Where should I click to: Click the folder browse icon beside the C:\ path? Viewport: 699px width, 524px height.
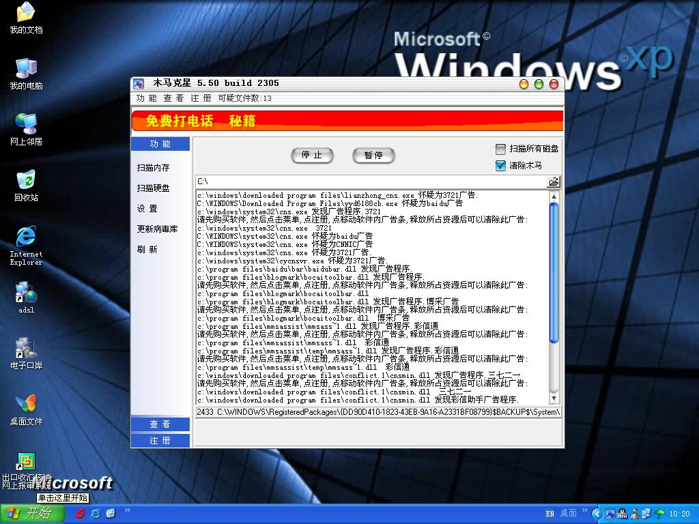coord(553,181)
